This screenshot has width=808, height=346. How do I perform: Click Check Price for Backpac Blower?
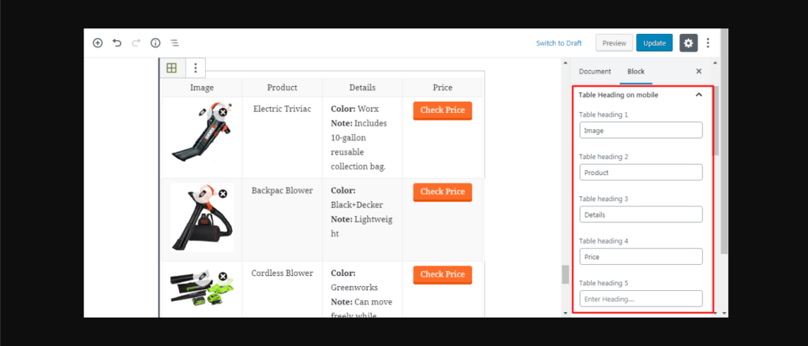(443, 192)
